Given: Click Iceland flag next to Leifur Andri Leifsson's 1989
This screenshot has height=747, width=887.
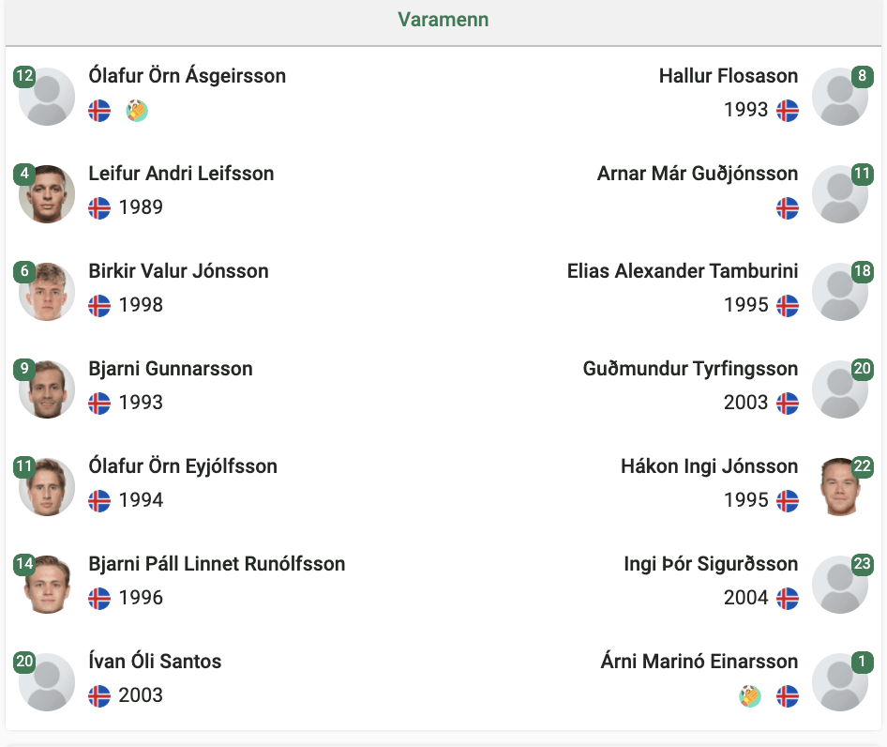Looking at the screenshot, I should tap(99, 208).
